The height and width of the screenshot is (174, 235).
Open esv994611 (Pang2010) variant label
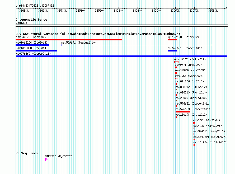coord(209,131)
